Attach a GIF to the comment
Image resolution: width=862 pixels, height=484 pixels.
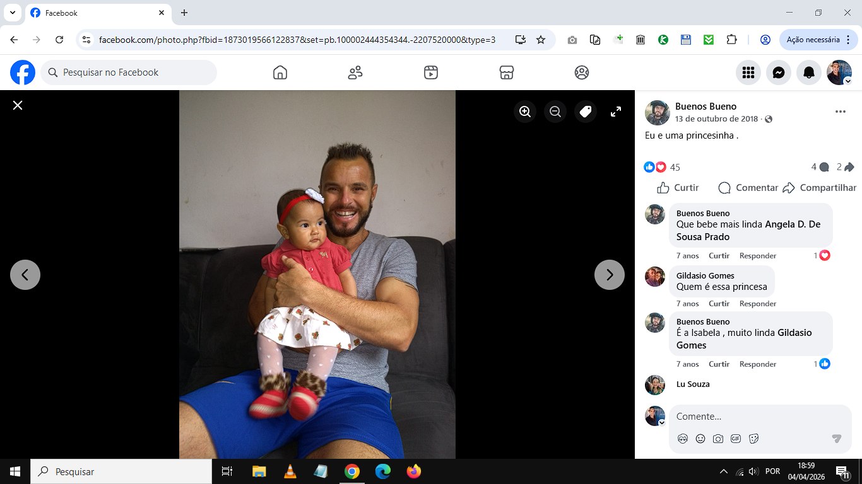pyautogui.click(x=736, y=439)
